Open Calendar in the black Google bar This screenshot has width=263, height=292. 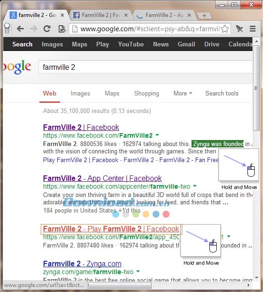(x=241, y=45)
